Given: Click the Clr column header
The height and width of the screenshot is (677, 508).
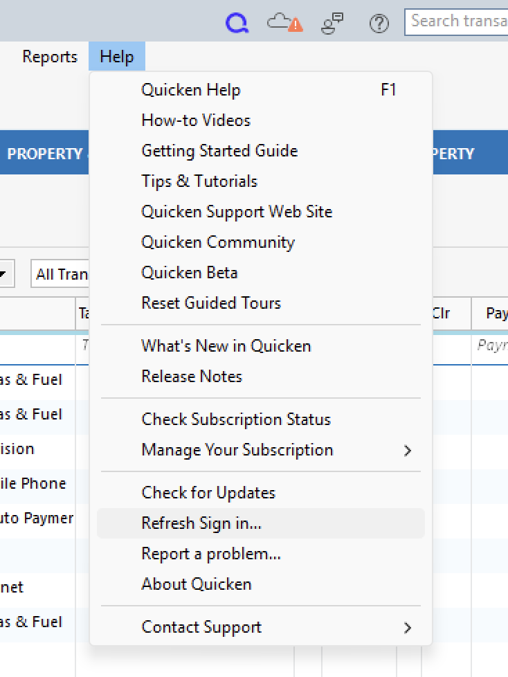Looking at the screenshot, I should (x=451, y=313).
